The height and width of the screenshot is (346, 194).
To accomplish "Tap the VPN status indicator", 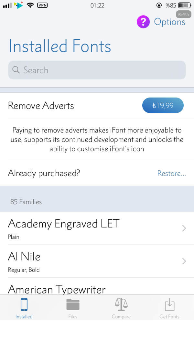I will pyautogui.click(x=42, y=5).
